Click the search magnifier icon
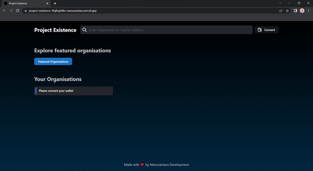 84,30
